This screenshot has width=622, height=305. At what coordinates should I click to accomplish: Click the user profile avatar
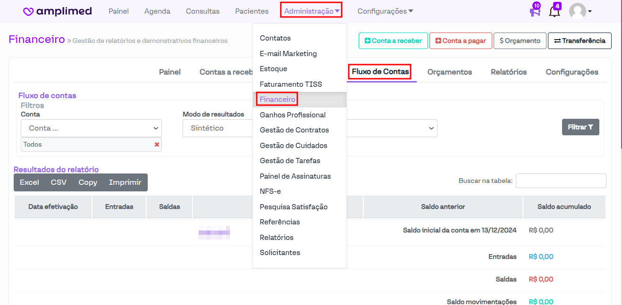point(578,11)
